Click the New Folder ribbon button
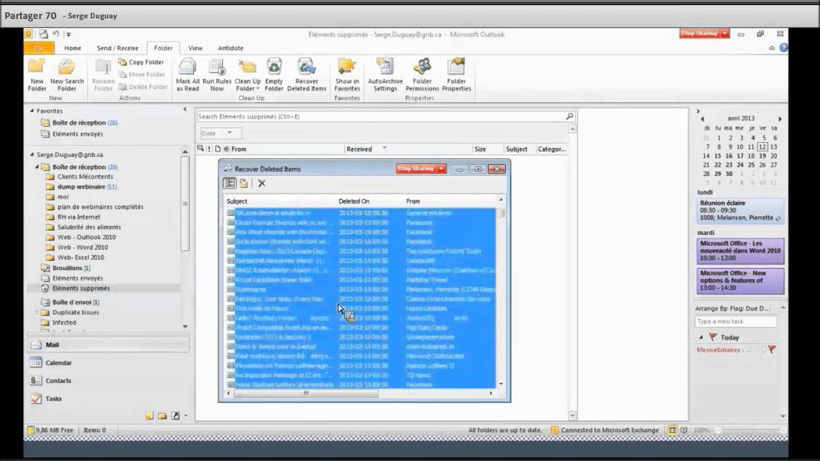Viewport: 820px width, 461px height. 37,75
